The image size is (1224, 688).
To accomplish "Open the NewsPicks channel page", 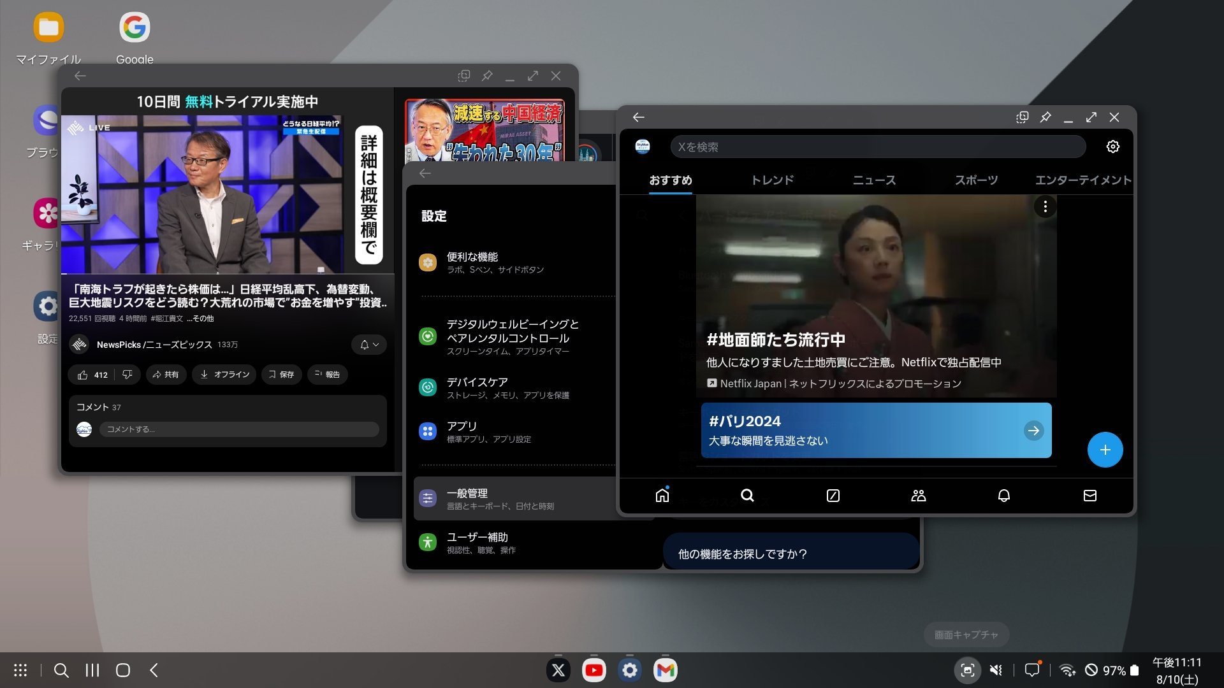I will (154, 345).
